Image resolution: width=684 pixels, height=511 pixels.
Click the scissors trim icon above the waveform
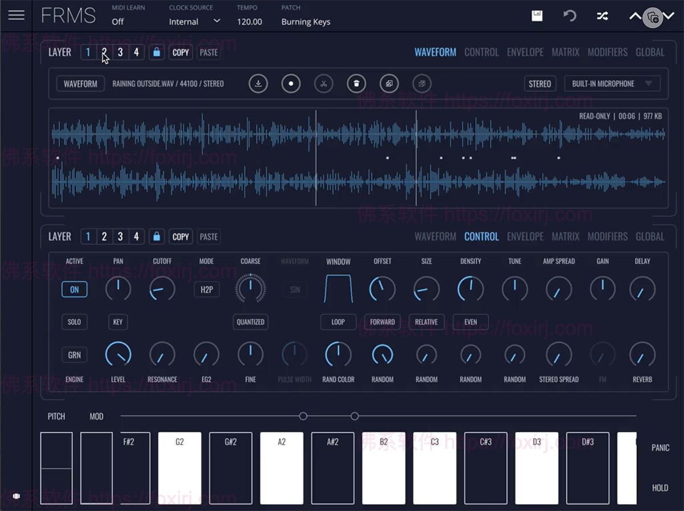[323, 83]
